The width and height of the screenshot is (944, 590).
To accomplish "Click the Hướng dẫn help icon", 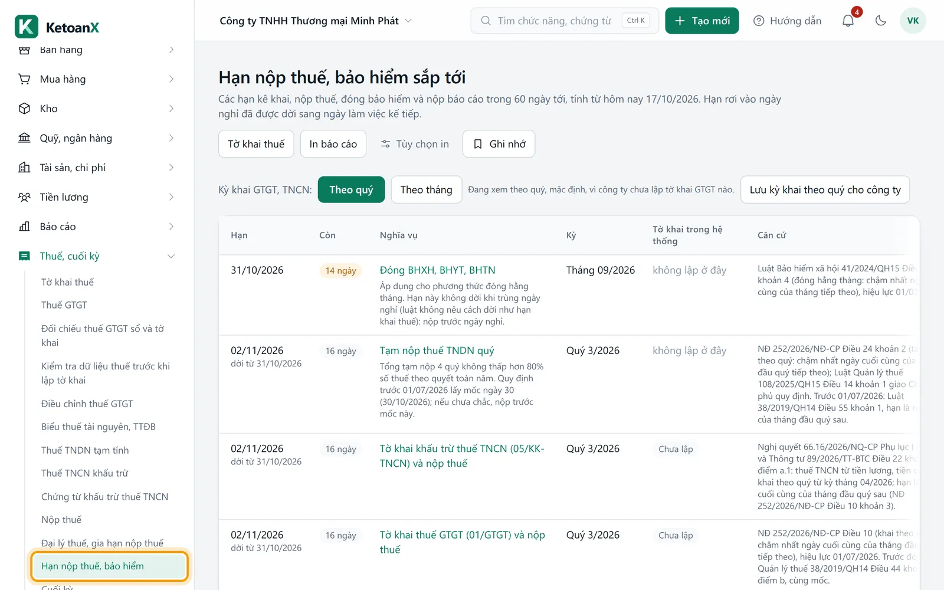I will pyautogui.click(x=759, y=21).
